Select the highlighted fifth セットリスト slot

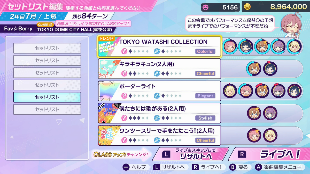[47, 97]
